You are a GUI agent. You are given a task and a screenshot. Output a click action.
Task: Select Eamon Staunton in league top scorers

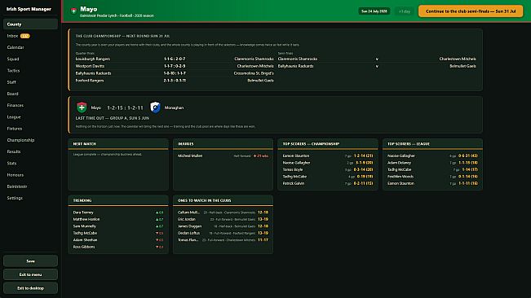400,183
